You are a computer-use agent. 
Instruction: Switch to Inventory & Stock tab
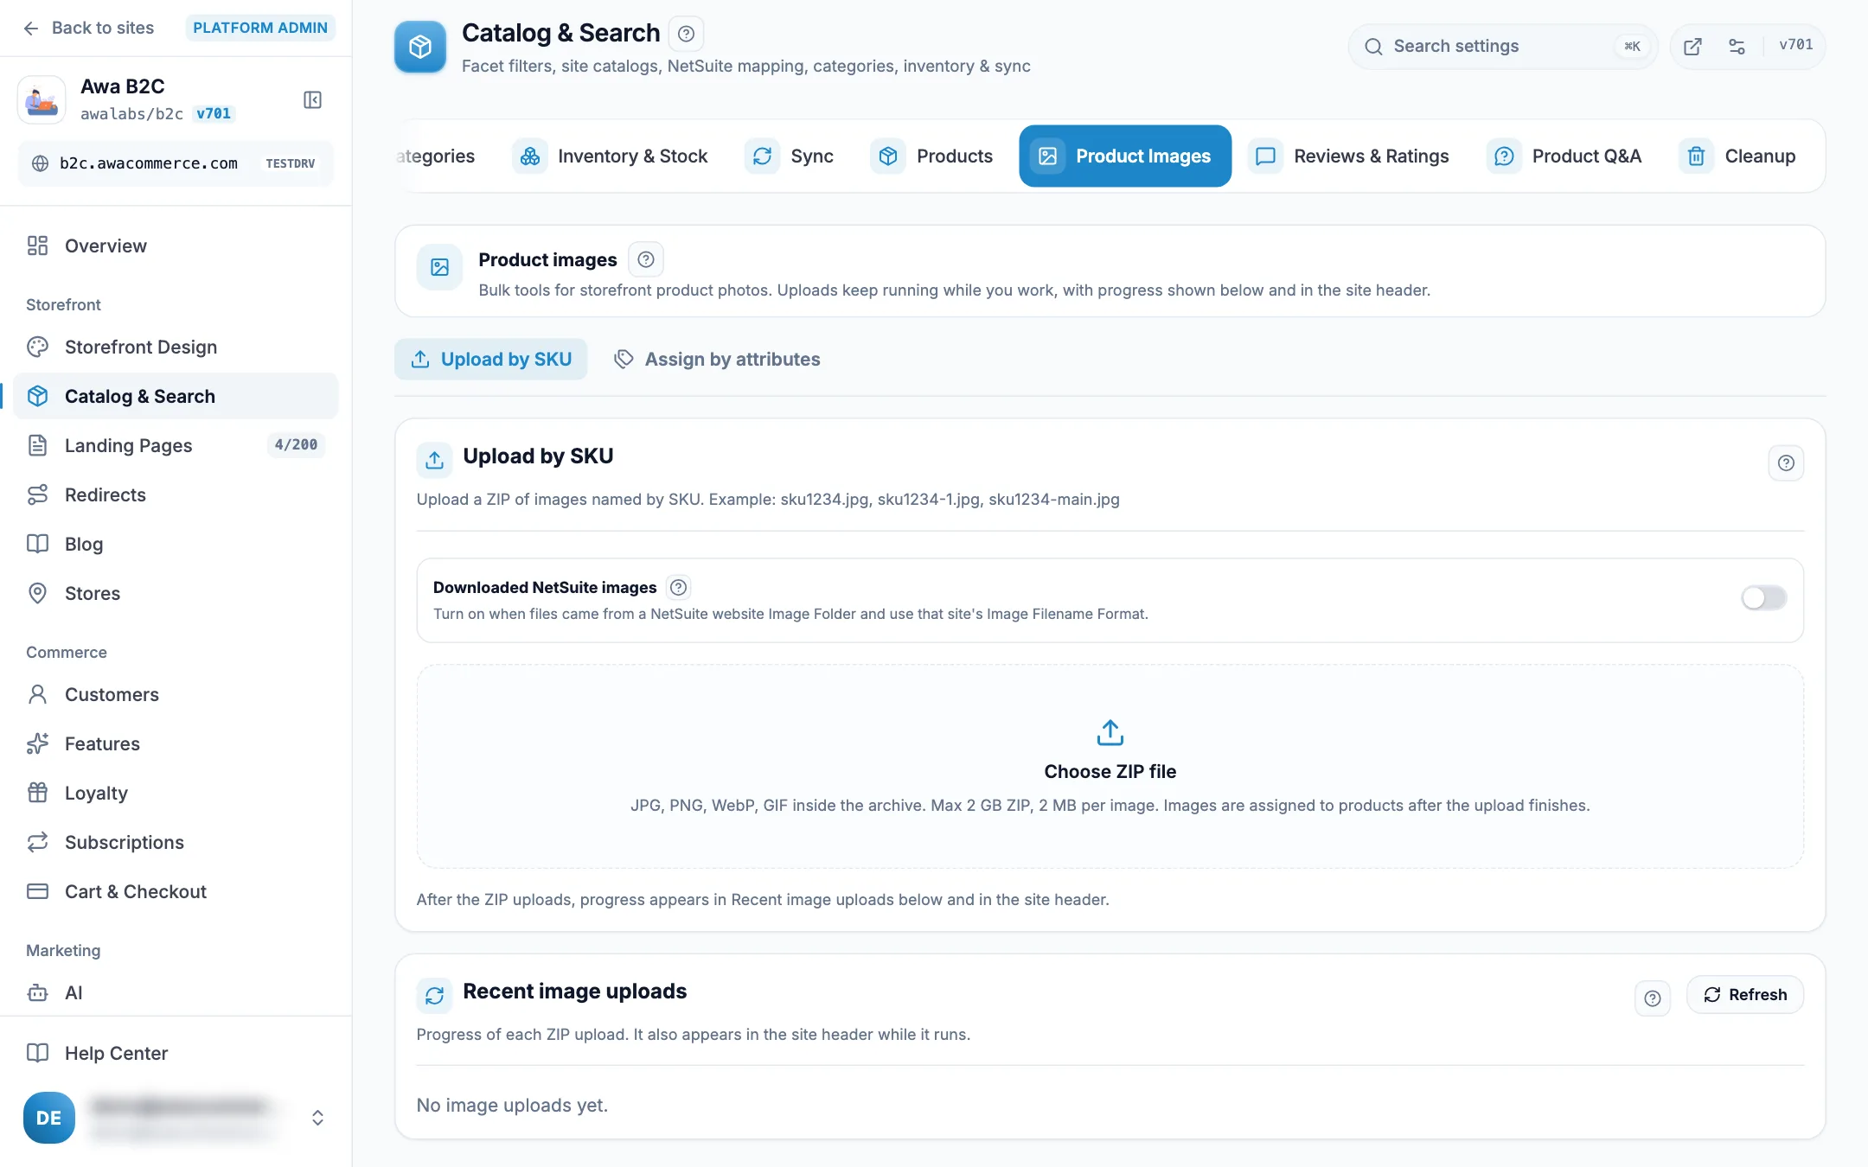point(611,156)
